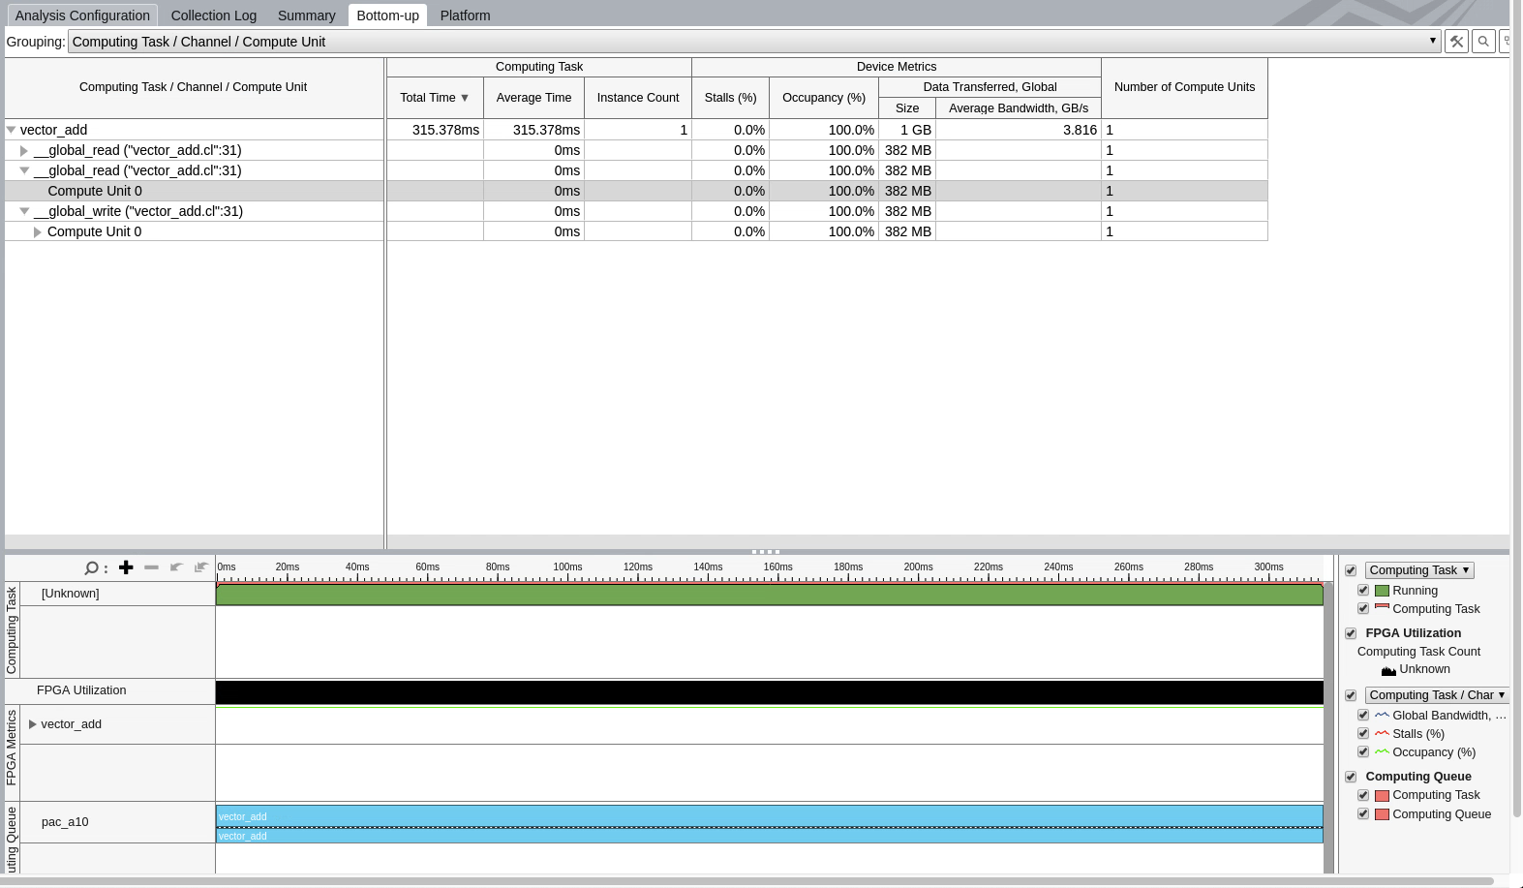Uncheck the Global Bandwidth checkbox

pos(1363,716)
